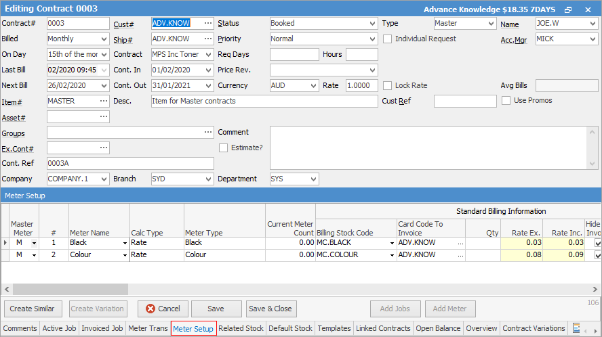Click the Asset# lookup ellipsis button

click(x=103, y=116)
